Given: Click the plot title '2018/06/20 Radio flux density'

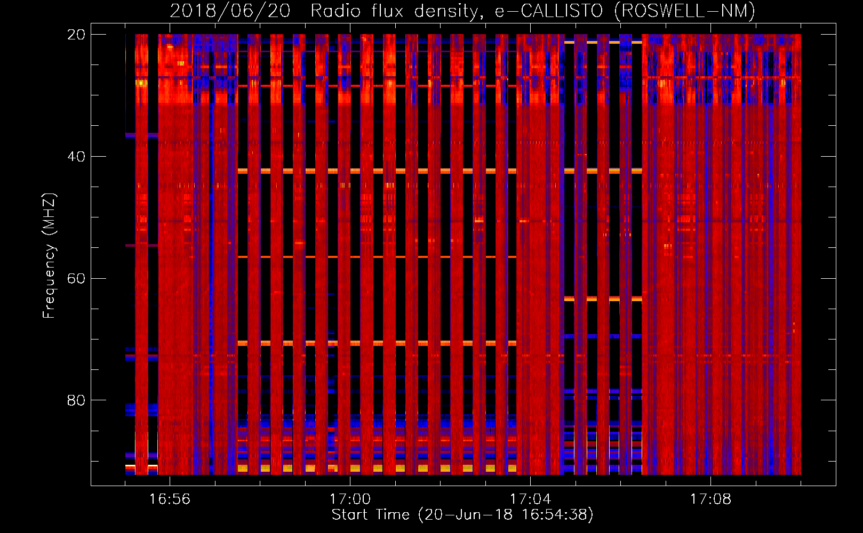Looking at the screenshot, I should click(x=462, y=11).
